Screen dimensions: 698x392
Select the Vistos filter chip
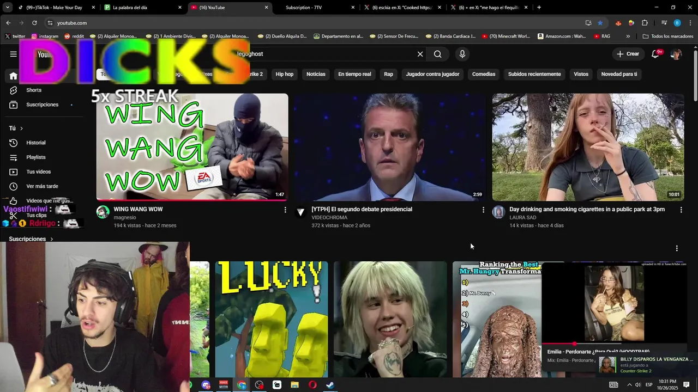click(x=581, y=74)
